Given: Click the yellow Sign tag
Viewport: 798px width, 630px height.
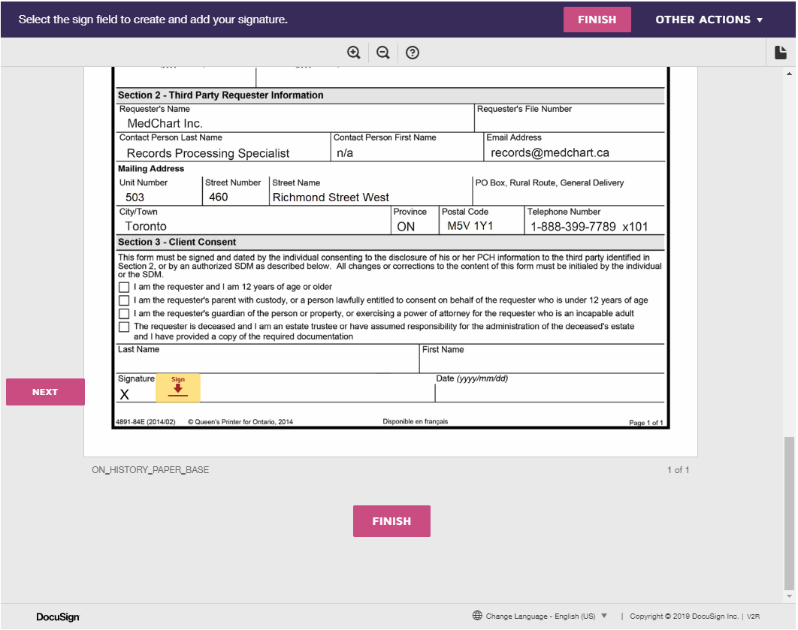Looking at the screenshot, I should pyautogui.click(x=177, y=387).
